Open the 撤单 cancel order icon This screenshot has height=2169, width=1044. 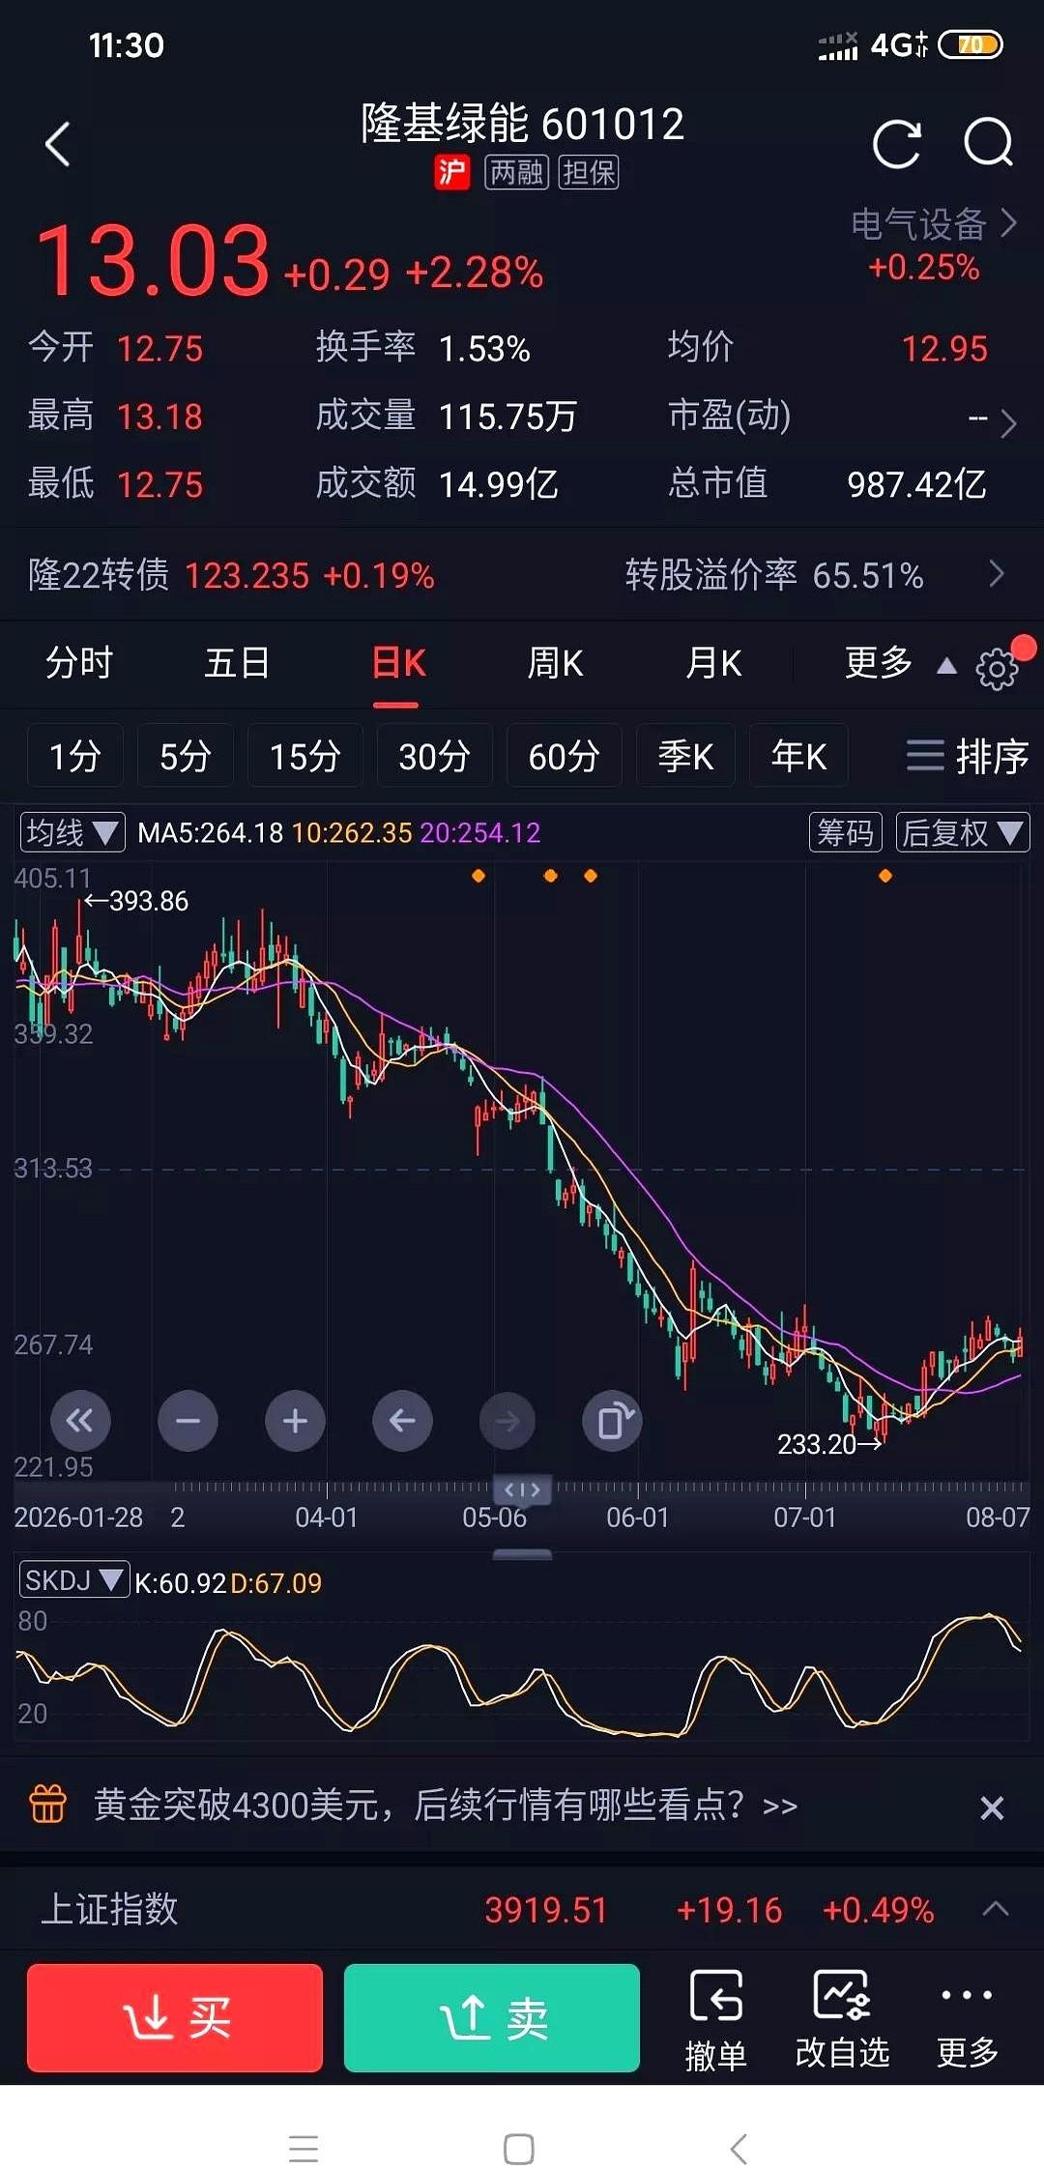(x=715, y=2020)
